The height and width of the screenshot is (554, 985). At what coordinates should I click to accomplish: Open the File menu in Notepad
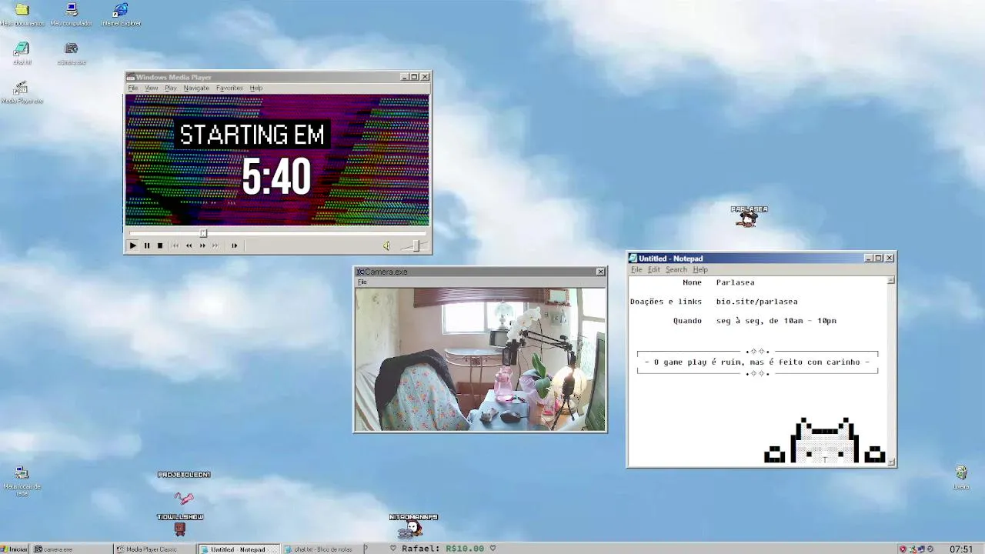636,269
